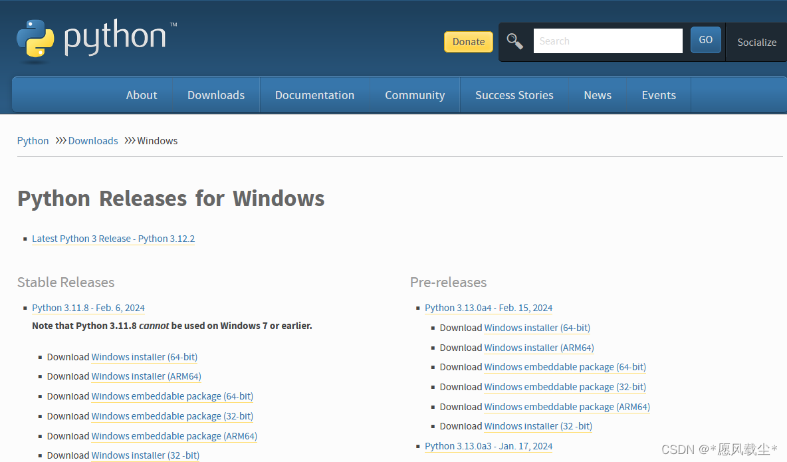Open the Community menu item
The image size is (787, 462).
(x=415, y=95)
